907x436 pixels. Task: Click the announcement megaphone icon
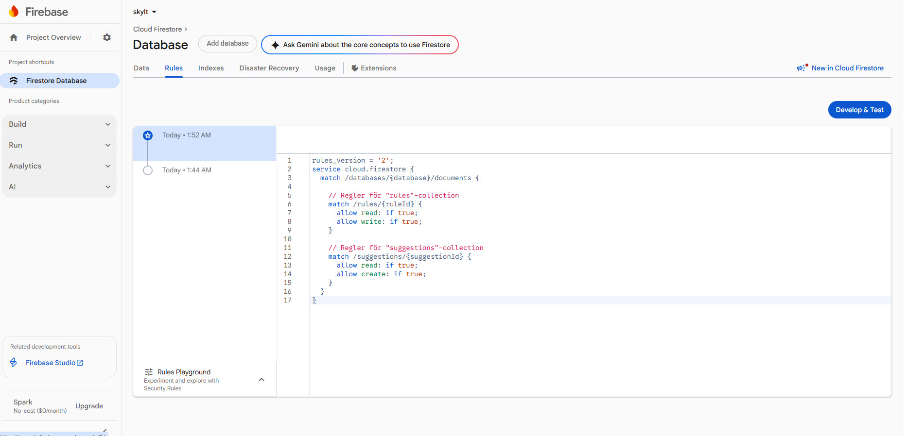802,68
